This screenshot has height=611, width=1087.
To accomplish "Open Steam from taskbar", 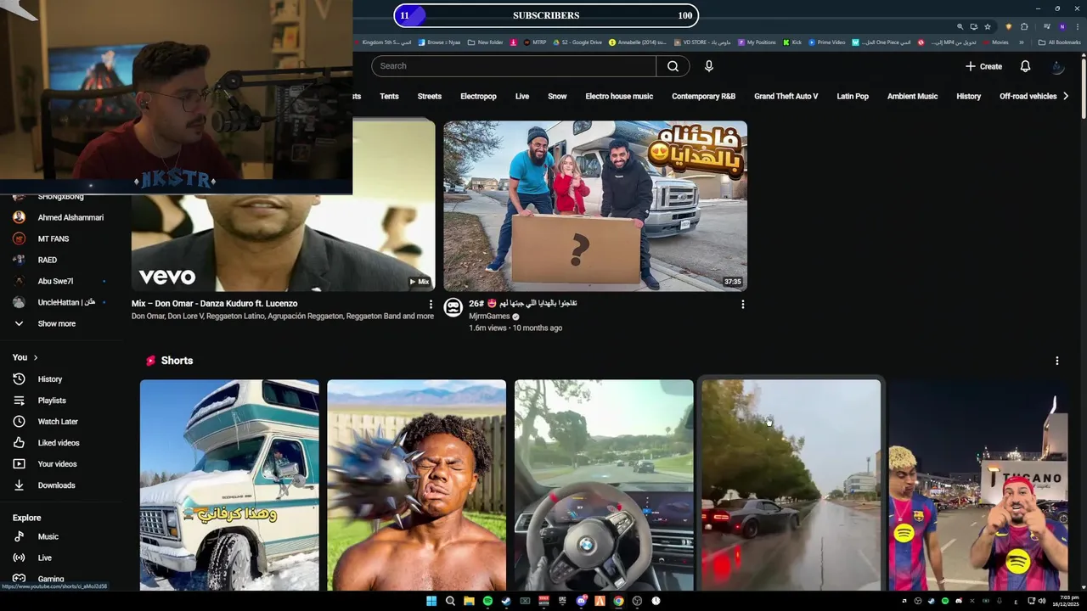I will pos(506,601).
